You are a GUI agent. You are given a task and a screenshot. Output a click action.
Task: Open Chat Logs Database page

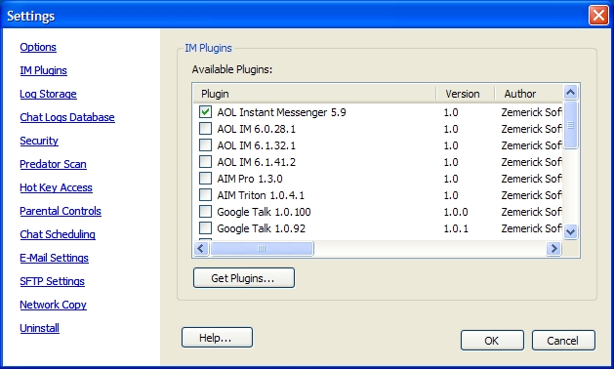click(67, 117)
